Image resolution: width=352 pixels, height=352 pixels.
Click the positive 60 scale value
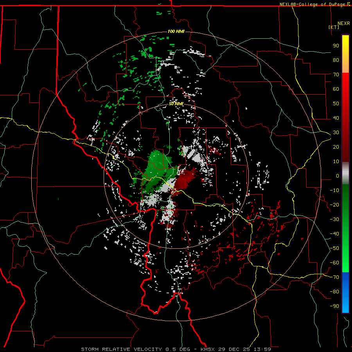coord(336,89)
